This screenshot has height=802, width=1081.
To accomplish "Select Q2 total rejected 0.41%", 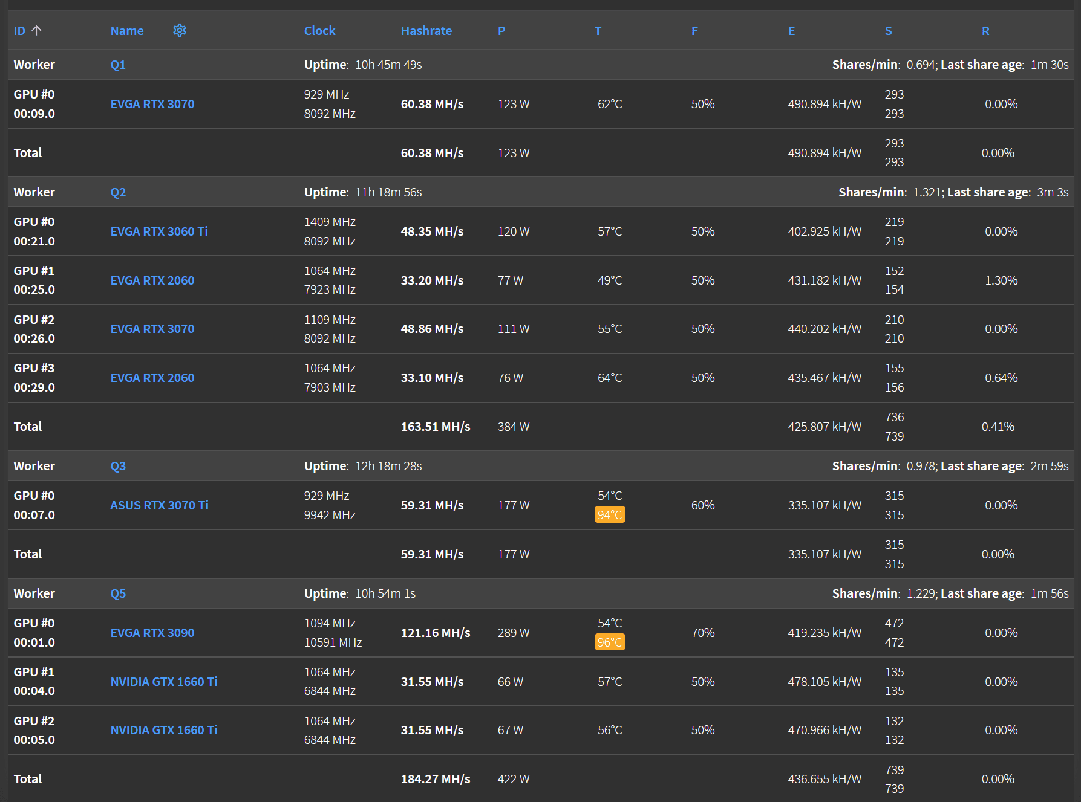I will pos(998,427).
